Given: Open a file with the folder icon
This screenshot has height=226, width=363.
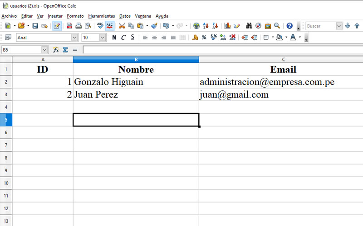Looking at the screenshot, I should 21,26.
